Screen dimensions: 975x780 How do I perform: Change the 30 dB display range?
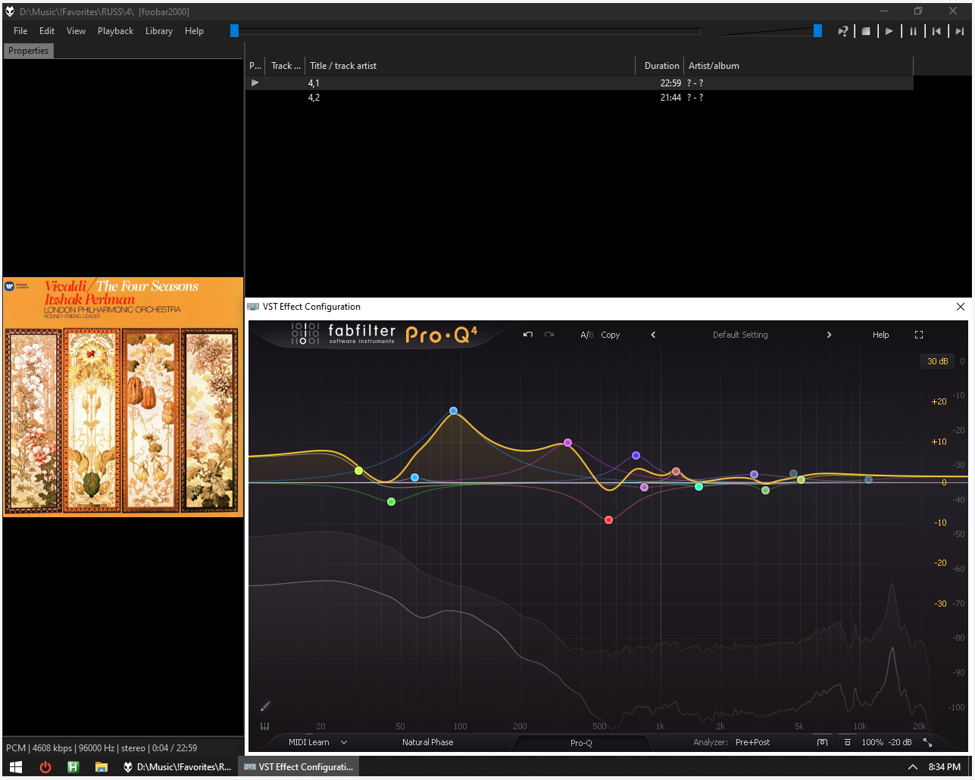[938, 361]
